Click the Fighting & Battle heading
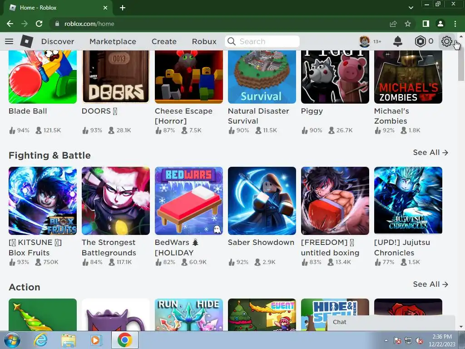 click(x=49, y=155)
